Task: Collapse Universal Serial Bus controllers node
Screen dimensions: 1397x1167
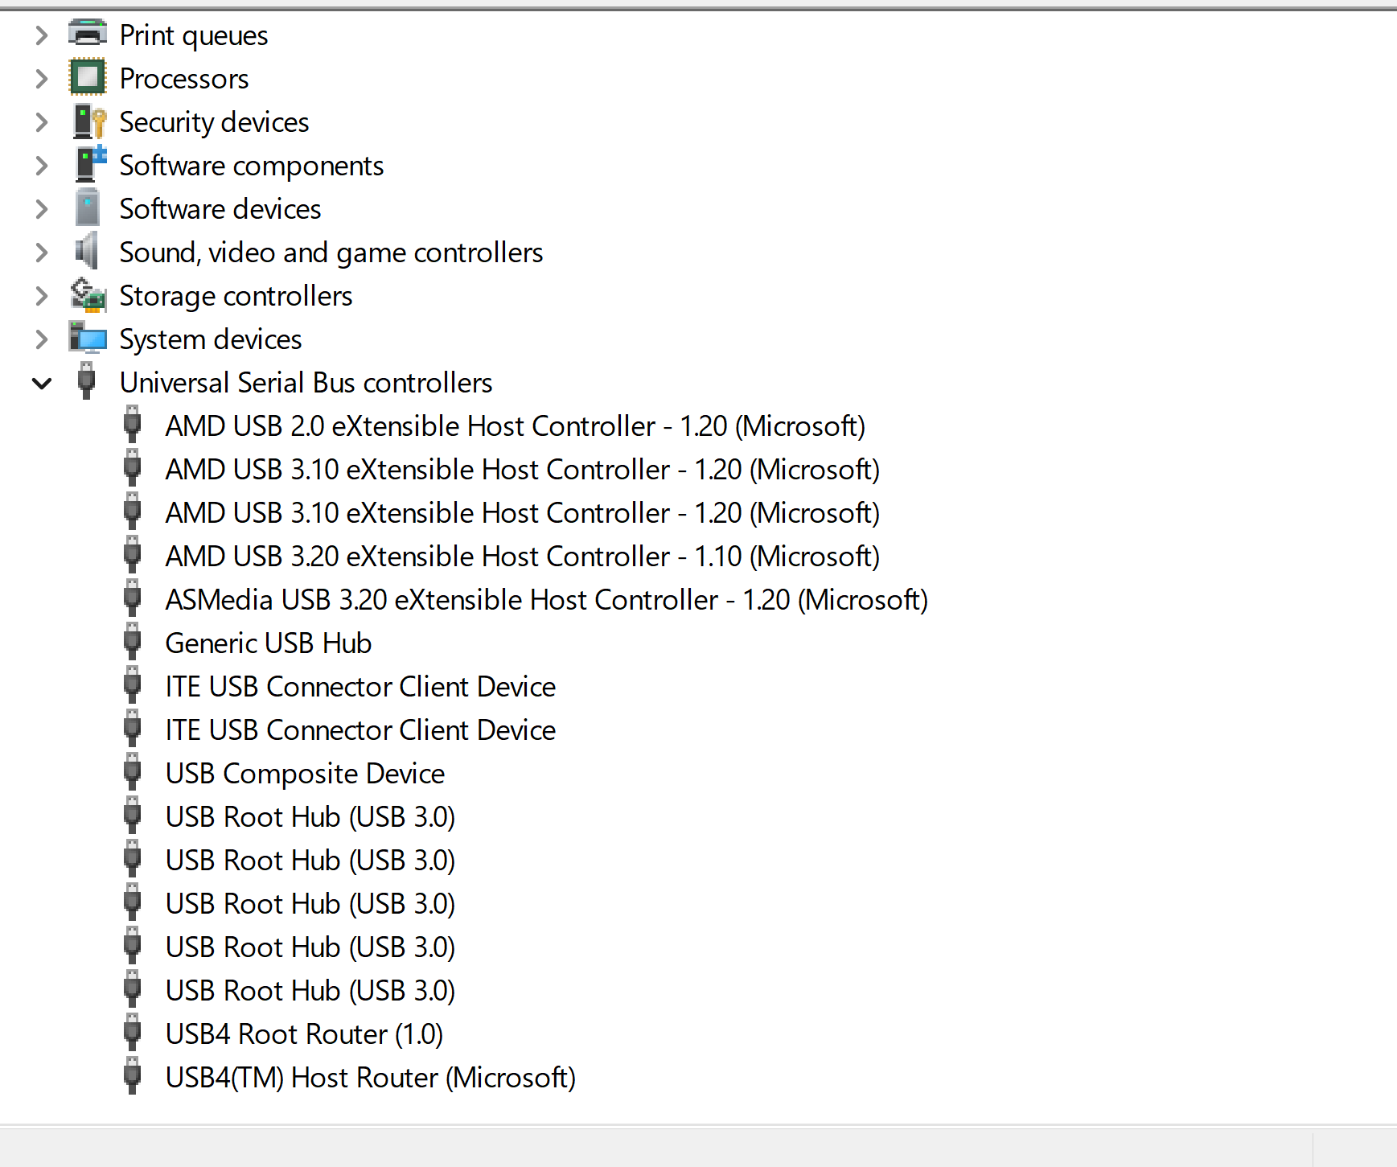Action: click(42, 384)
